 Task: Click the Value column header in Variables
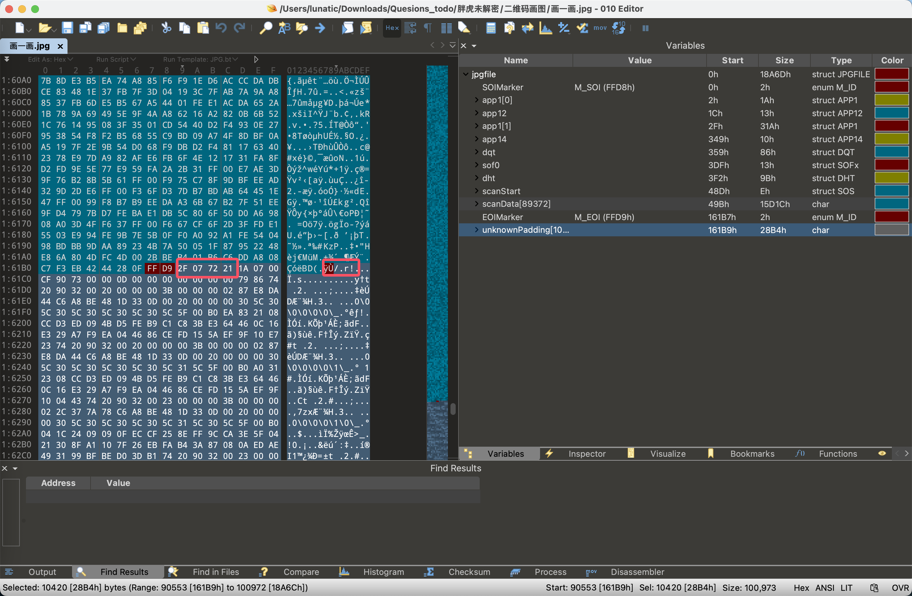[639, 60]
